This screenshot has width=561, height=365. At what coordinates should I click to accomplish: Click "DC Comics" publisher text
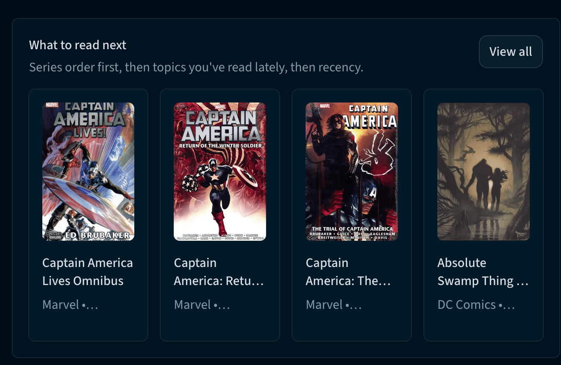click(x=467, y=305)
